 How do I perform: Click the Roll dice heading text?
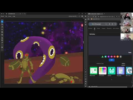click(92, 34)
